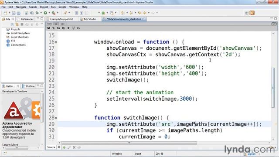Switch editor to the css language view
This screenshot has width=279, height=157.
click(x=62, y=24)
